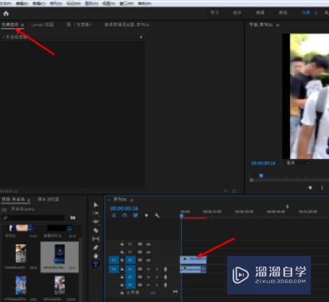Hide the top video track eye

(148, 244)
